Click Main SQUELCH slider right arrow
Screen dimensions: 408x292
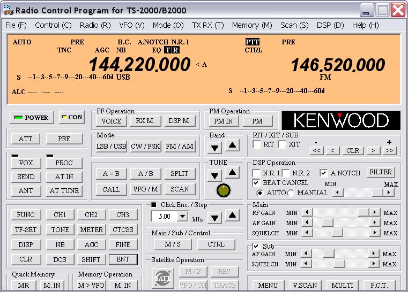(374, 233)
